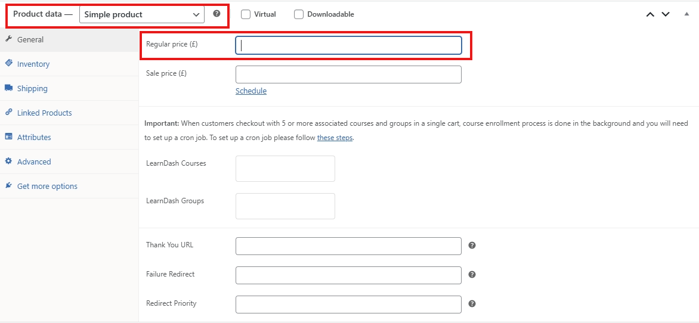
Task: Click the LearnDash Groups selection box
Action: (285, 206)
